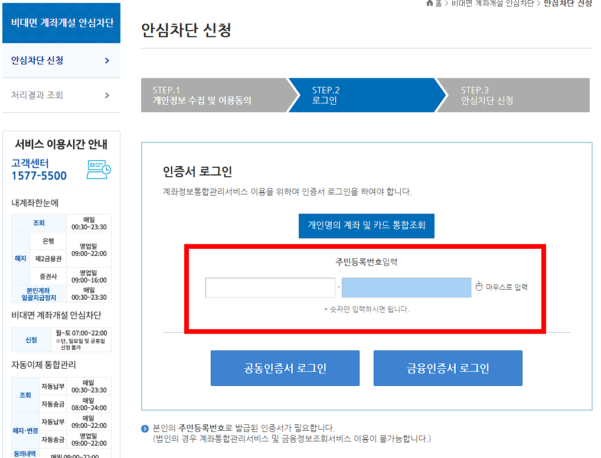Screen dimensions: 601x458
Task: Click the monitor-clock icon near 1577-5500
Action: click(99, 170)
